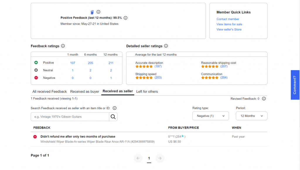Click the blue store icon near Positive Feedback
Screen dimensions: 300x170
point(92,12)
